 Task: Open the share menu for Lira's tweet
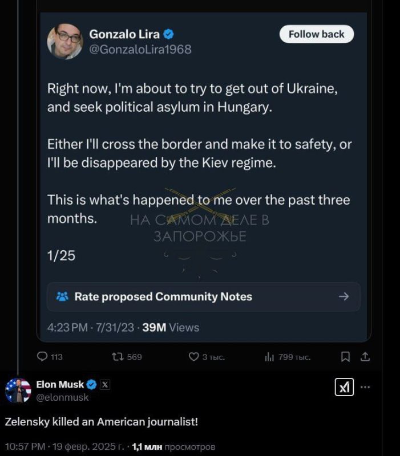pos(365,357)
